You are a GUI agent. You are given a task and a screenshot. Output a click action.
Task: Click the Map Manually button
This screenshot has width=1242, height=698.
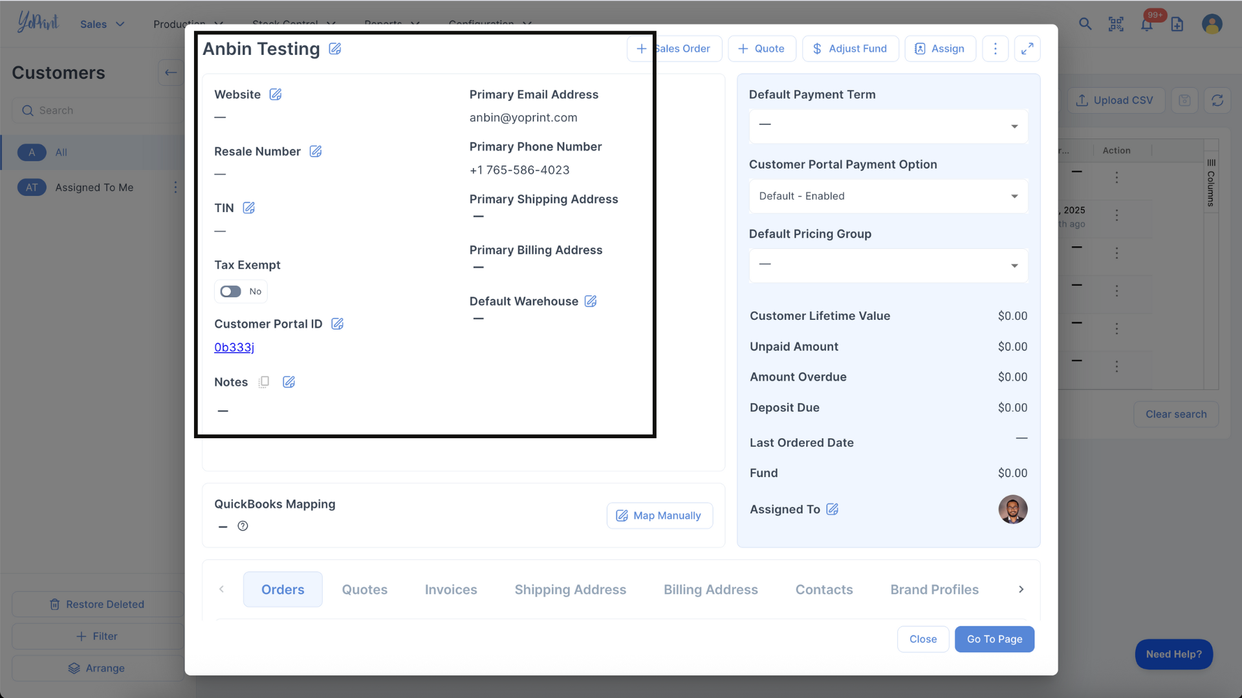[660, 516]
